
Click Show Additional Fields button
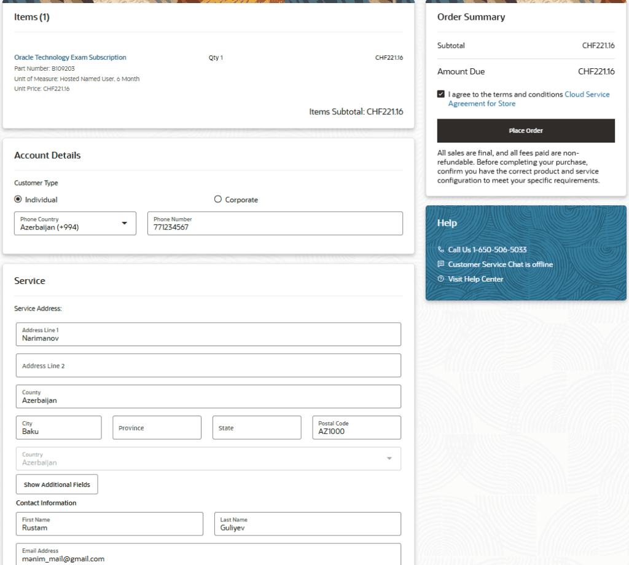point(57,484)
